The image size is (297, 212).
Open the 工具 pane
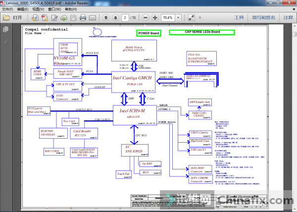pyautogui.click(x=239, y=18)
